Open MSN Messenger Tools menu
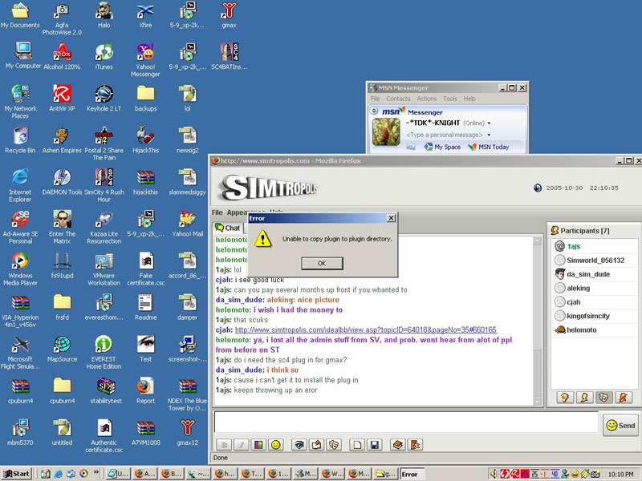642x481 pixels. [x=450, y=99]
